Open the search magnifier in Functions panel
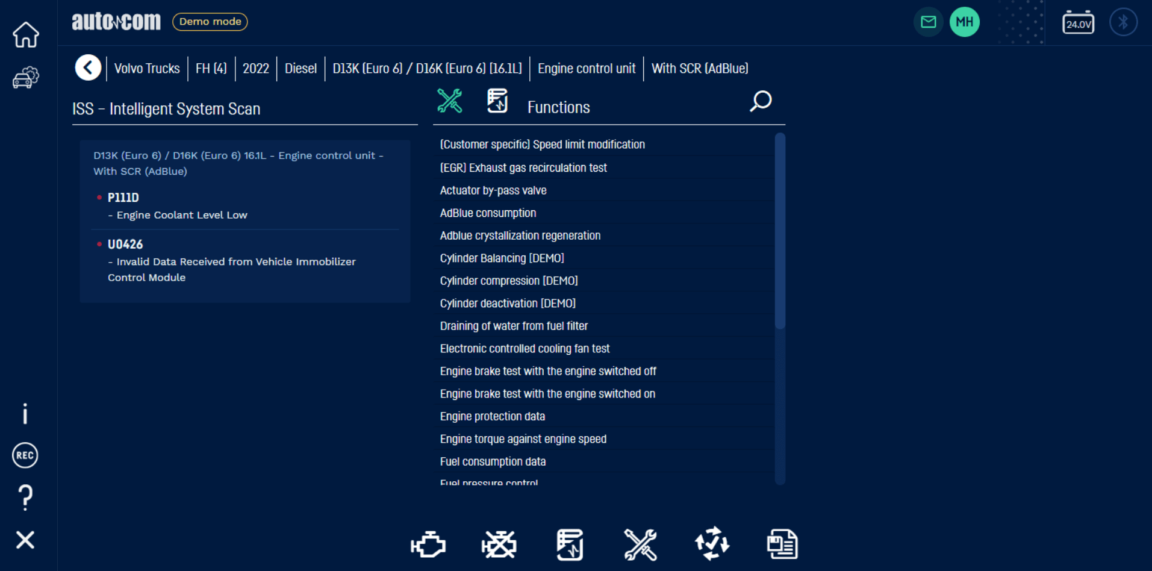Image resolution: width=1152 pixels, height=571 pixels. coord(761,101)
